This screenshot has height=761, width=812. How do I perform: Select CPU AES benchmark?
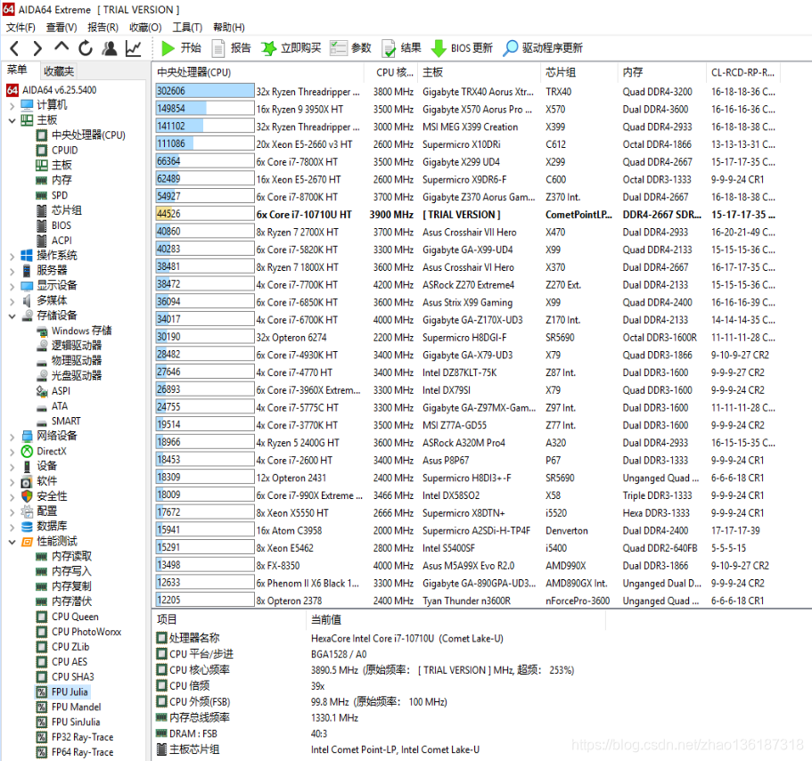70,661
